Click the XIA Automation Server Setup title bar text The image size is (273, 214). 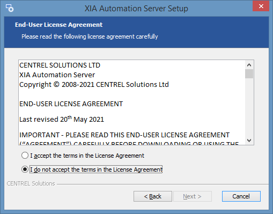[x=136, y=9]
